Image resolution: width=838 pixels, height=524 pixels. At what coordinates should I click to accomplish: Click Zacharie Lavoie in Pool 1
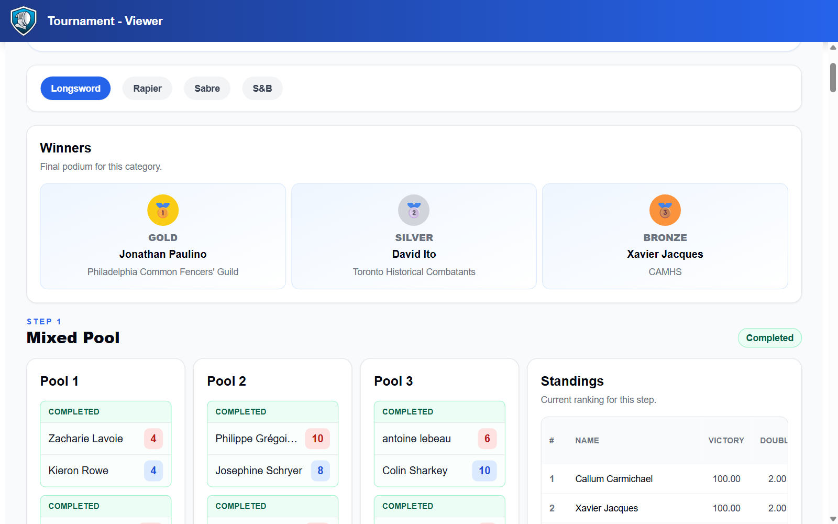click(86, 439)
